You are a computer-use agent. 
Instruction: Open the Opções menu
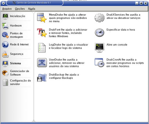point(20,9)
